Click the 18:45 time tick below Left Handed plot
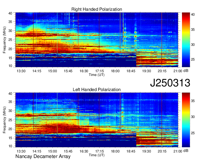Image resolution: width=198 pixels, height=160 pixels. [131, 151]
